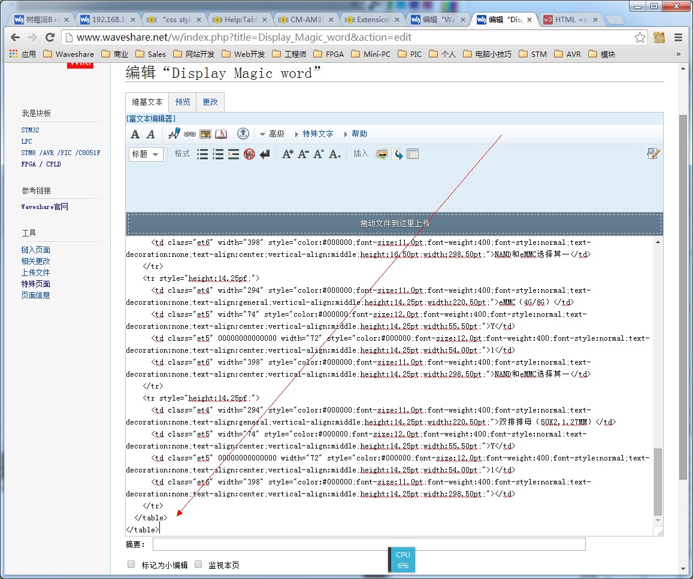Image resolution: width=693 pixels, height=579 pixels.
Task: Switch to the 192.168.1 browser tab
Action: (108, 19)
